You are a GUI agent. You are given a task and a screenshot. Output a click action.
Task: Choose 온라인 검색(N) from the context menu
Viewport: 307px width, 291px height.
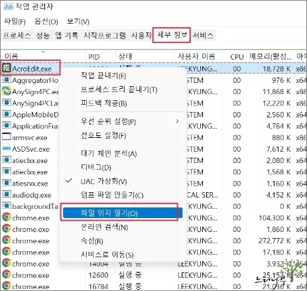pos(123,227)
